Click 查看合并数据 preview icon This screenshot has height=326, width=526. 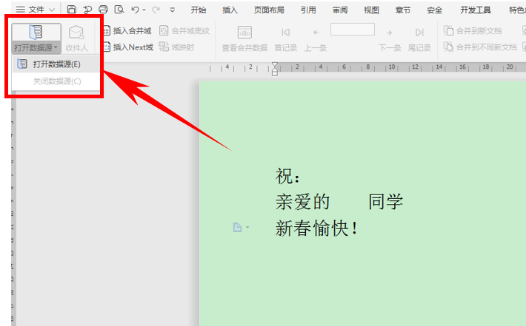[x=244, y=38]
